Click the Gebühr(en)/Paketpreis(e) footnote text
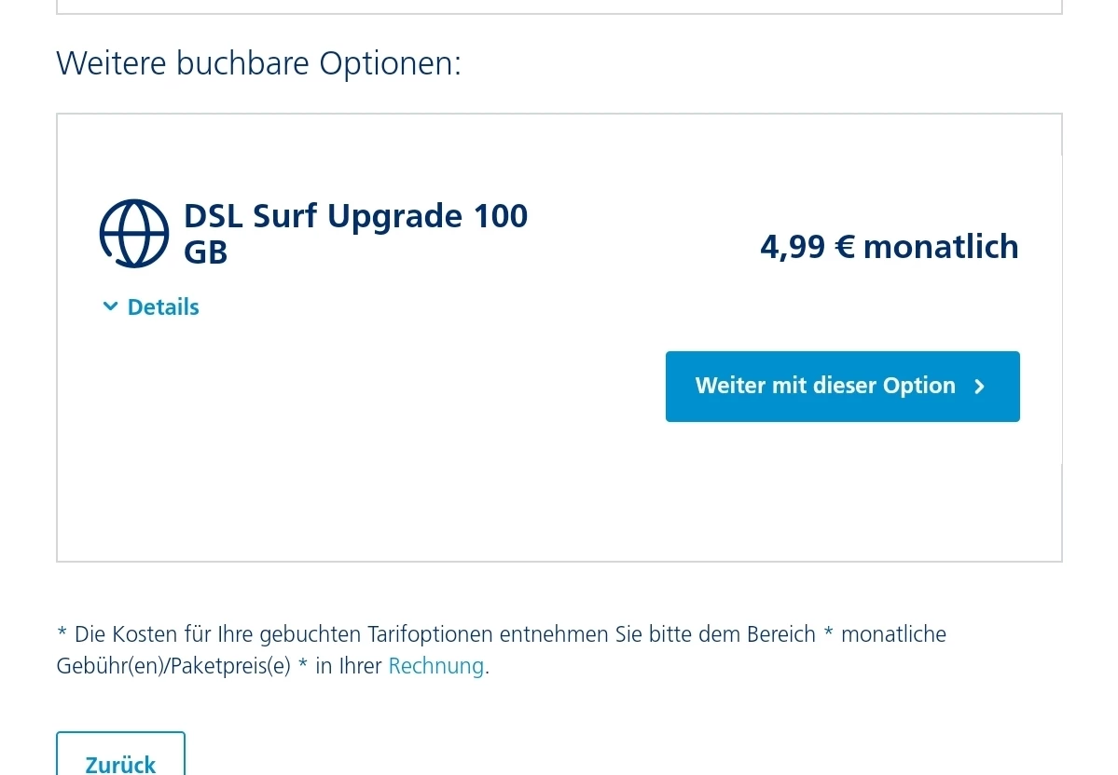Viewport: 1118px width, 775px height. (173, 666)
